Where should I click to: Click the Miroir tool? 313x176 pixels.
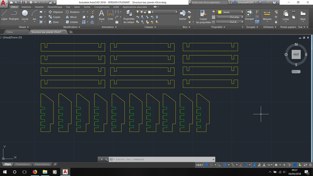pos(71,17)
